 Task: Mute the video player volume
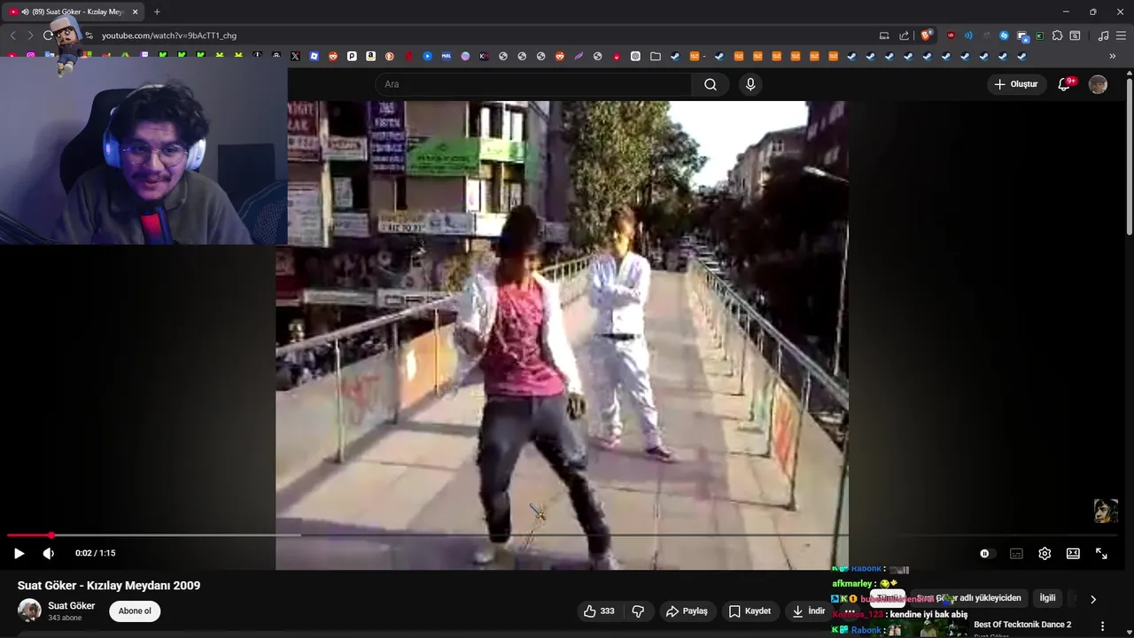pos(48,553)
